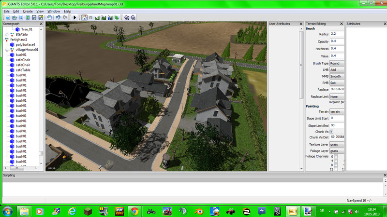Open the Terrain dropdown under Painting
387x217 pixels.
[x=337, y=112]
